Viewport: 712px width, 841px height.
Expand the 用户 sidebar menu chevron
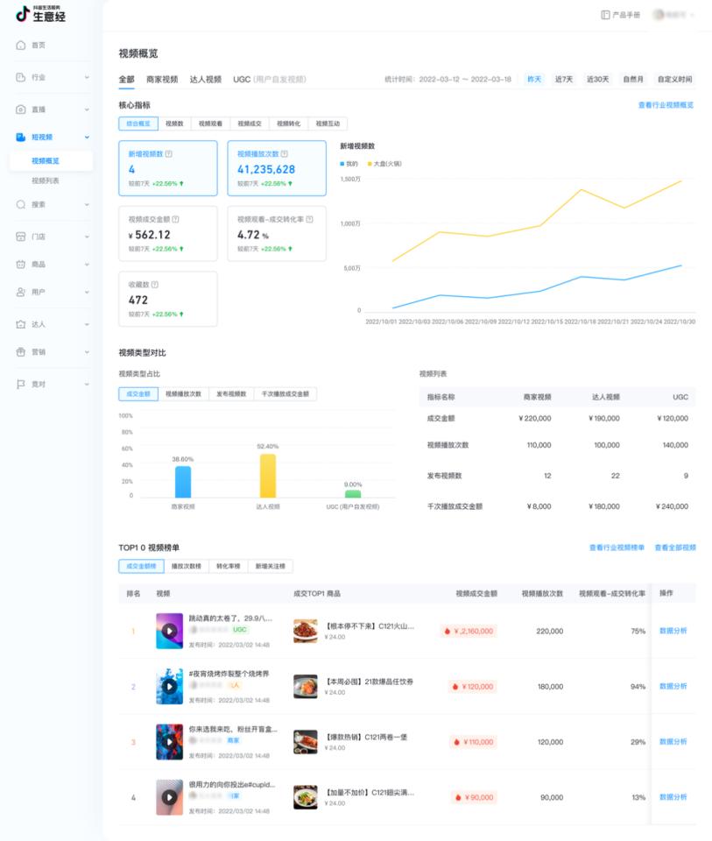(87, 292)
